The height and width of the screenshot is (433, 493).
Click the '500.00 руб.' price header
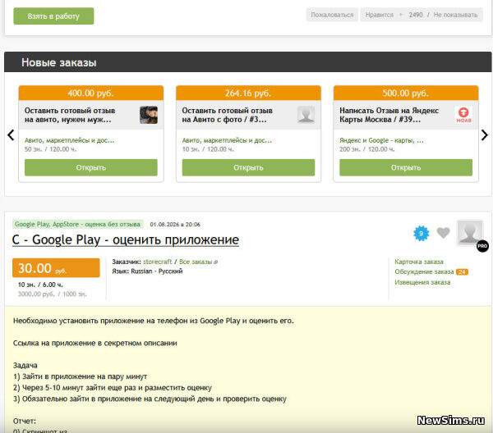point(406,93)
